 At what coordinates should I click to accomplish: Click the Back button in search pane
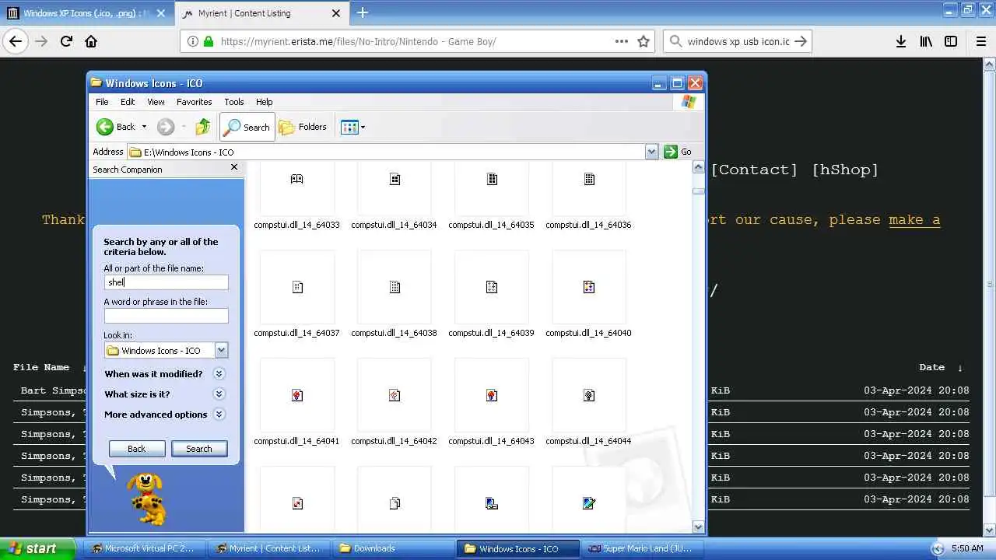click(137, 449)
